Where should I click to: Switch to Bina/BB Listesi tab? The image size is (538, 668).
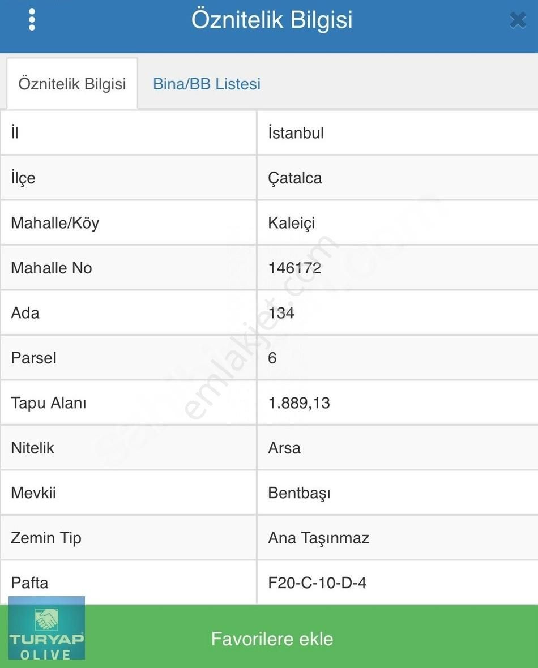206,84
